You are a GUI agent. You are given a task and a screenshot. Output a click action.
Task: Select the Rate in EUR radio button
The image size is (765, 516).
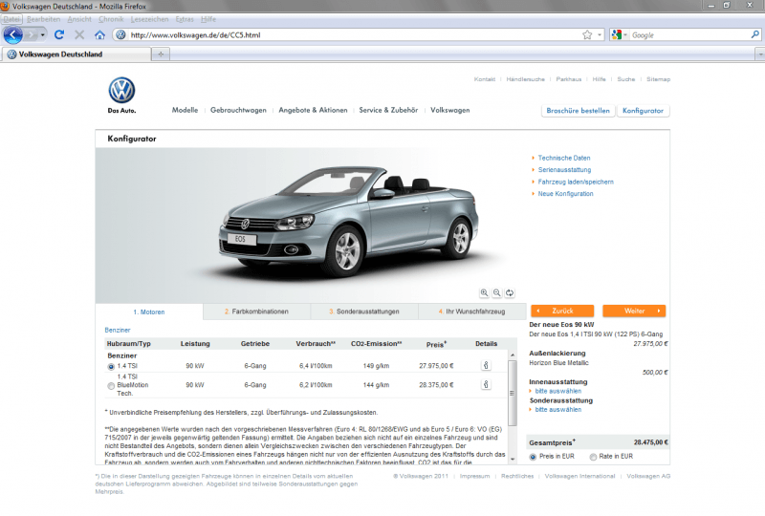coord(593,457)
